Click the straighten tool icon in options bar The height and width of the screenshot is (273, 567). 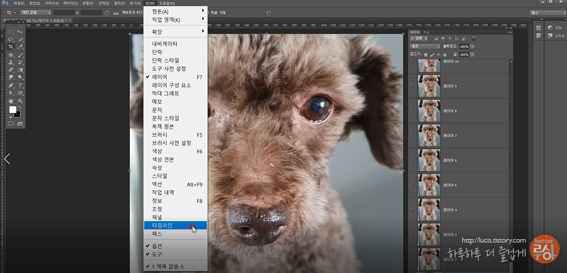tap(116, 13)
